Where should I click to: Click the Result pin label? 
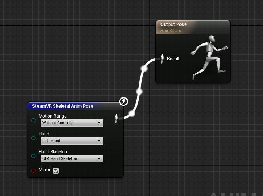coord(173,59)
